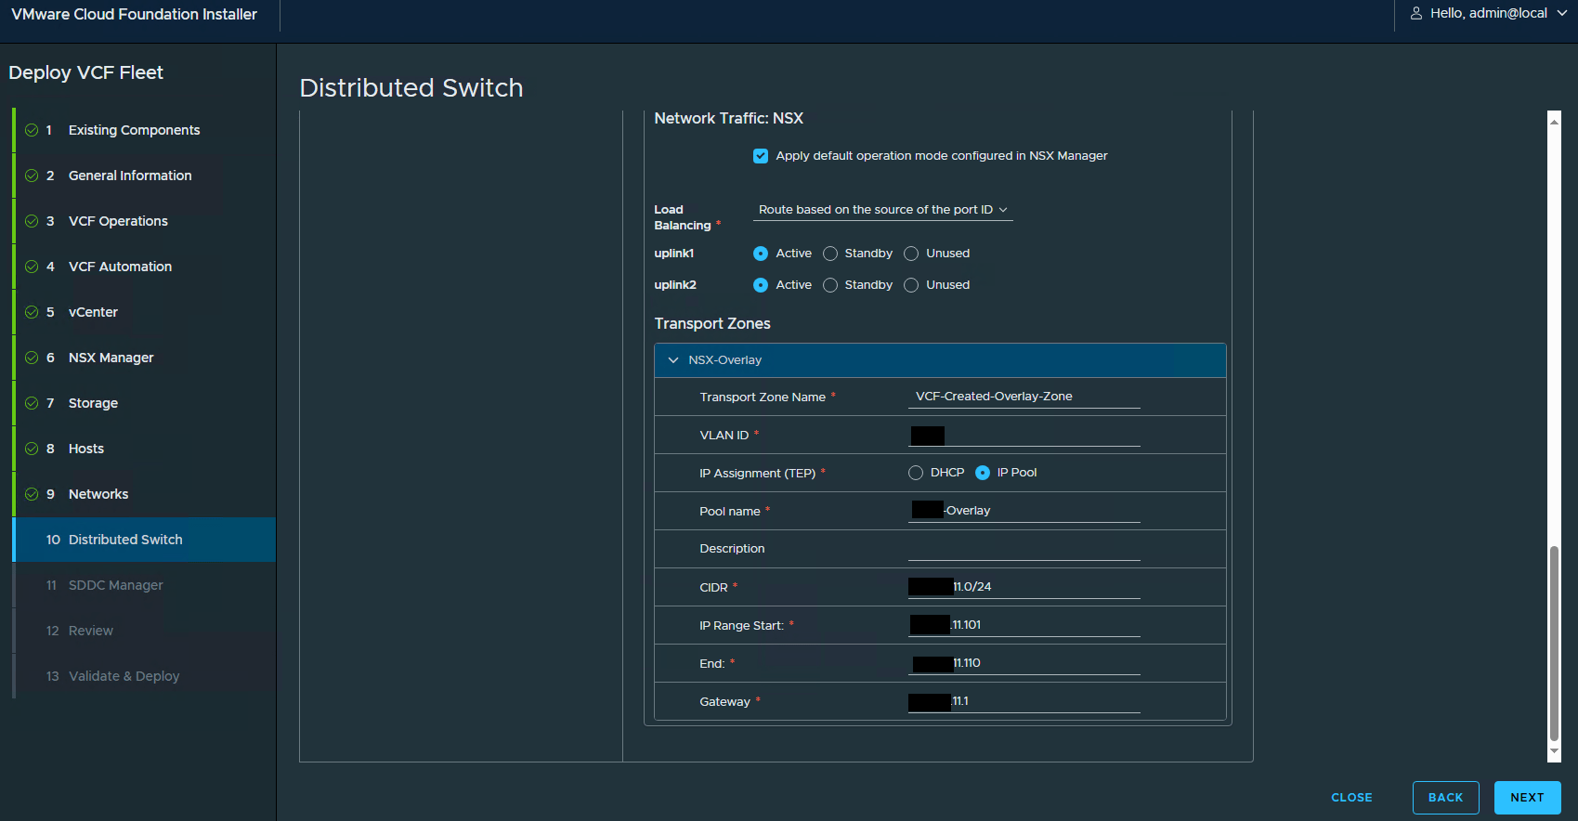The image size is (1578, 821).
Task: Uncheck Apply default operation mode checkbox
Action: tap(761, 156)
